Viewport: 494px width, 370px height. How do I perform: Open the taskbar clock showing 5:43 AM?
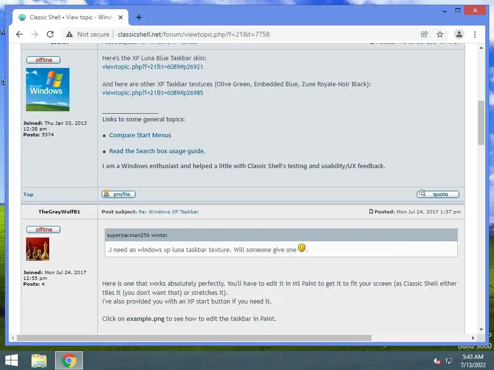(x=473, y=361)
